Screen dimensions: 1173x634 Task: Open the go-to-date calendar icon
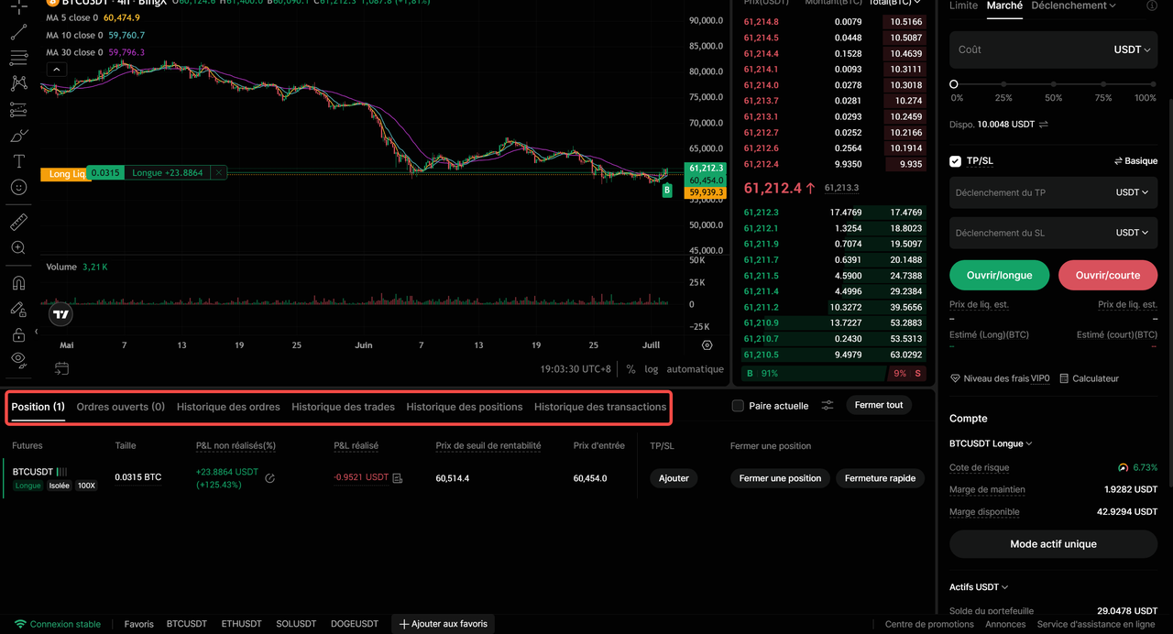tap(61, 368)
